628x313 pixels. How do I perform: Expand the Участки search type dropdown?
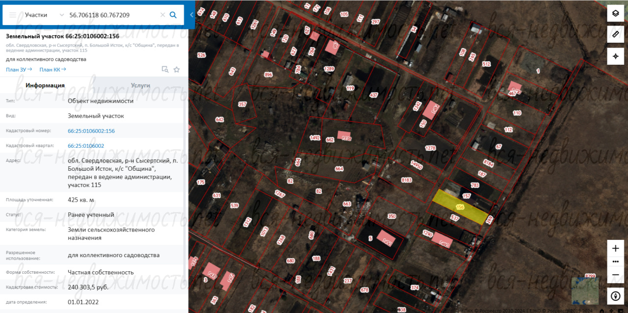click(61, 15)
